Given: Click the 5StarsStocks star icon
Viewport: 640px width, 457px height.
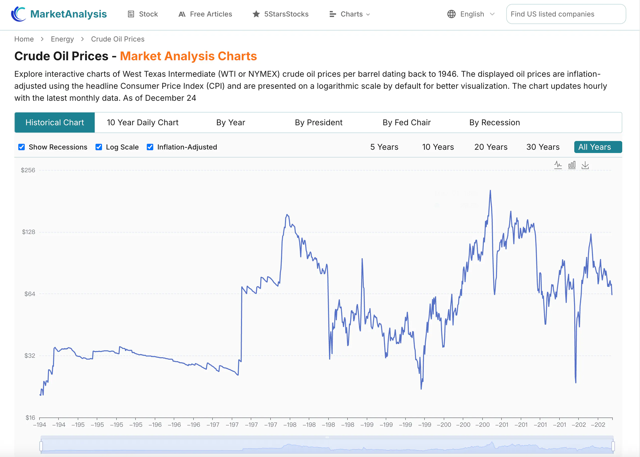Looking at the screenshot, I should [x=256, y=14].
